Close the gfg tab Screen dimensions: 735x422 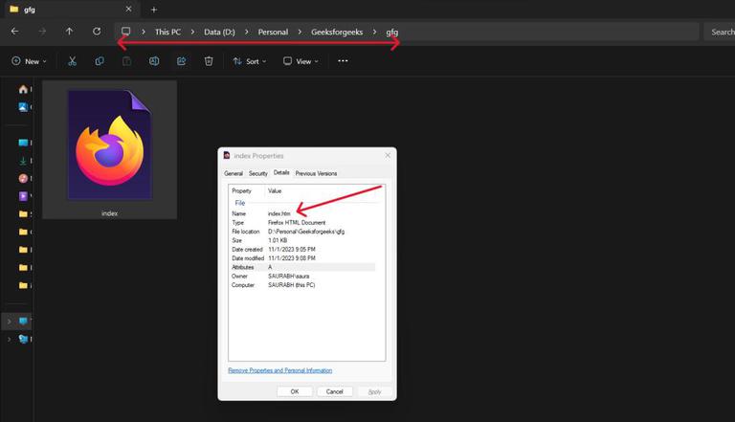[128, 9]
